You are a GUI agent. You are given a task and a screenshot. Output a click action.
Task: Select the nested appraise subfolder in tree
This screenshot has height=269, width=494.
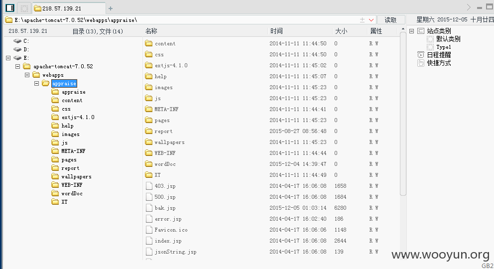click(x=73, y=92)
